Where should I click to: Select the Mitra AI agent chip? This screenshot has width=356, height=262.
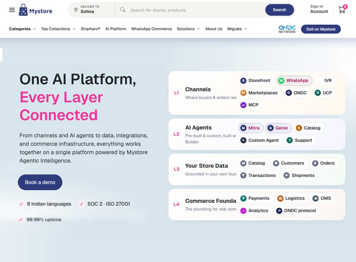coord(251,128)
